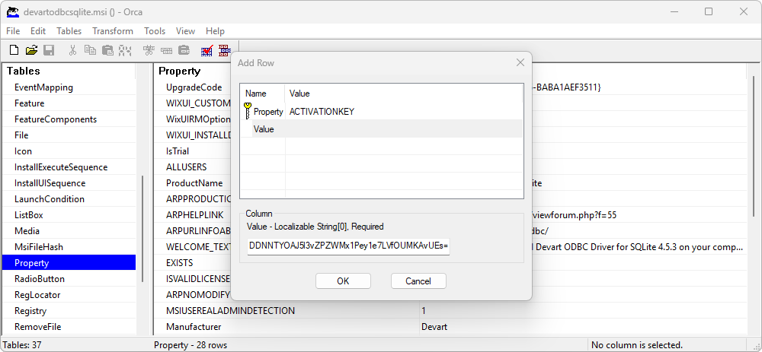This screenshot has height=352, width=762.
Task: Open the View menu
Action: [185, 31]
